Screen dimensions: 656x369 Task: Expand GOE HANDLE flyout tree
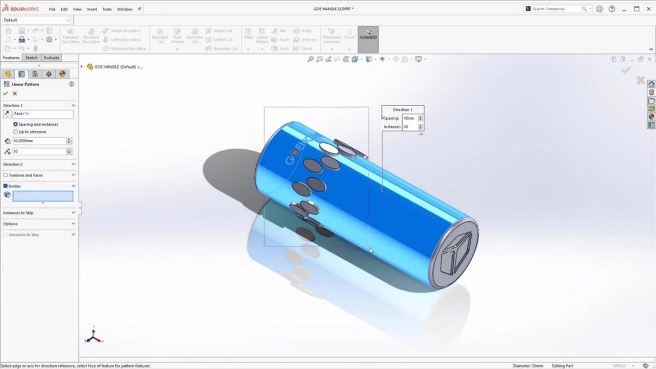click(82, 67)
